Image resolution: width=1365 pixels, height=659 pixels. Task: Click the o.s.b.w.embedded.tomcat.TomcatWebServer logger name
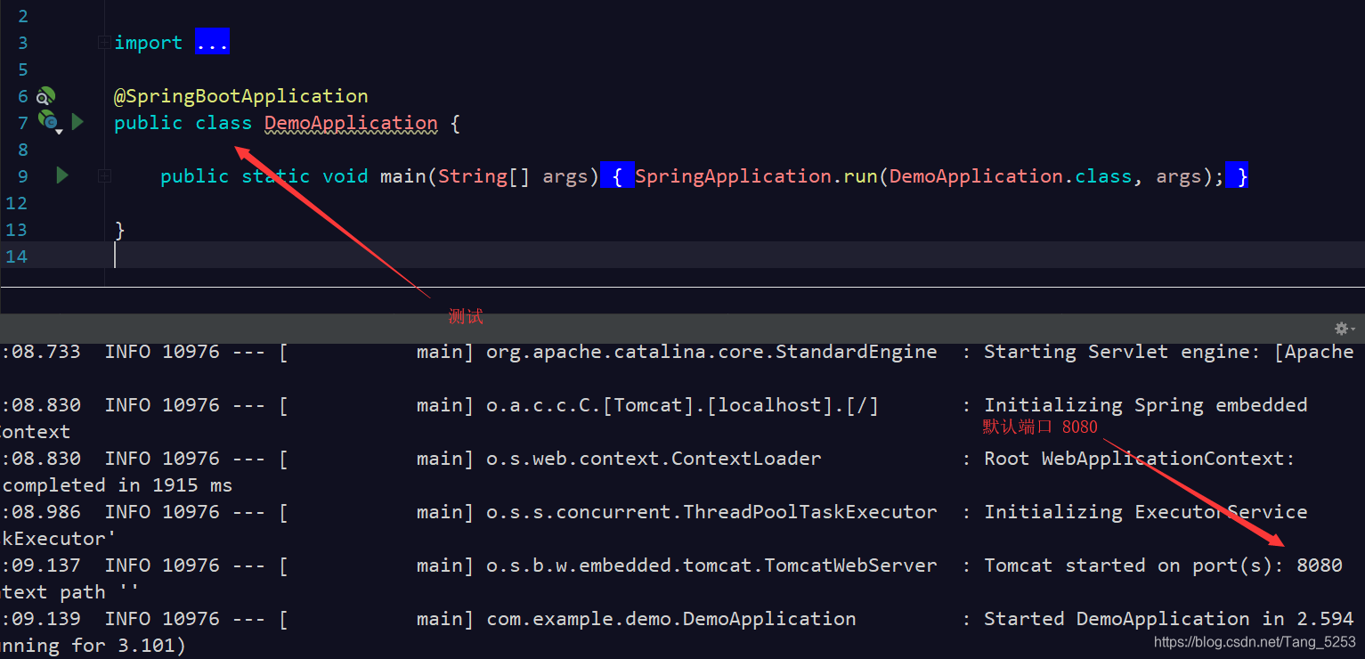pos(711,565)
